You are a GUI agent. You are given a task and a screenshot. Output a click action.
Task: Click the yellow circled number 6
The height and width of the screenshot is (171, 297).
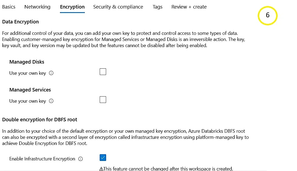[x=268, y=15]
